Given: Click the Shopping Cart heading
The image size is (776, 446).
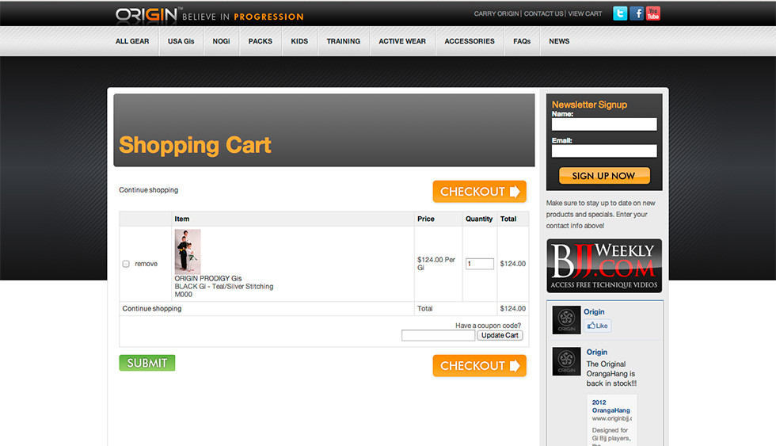Looking at the screenshot, I should pos(195,145).
